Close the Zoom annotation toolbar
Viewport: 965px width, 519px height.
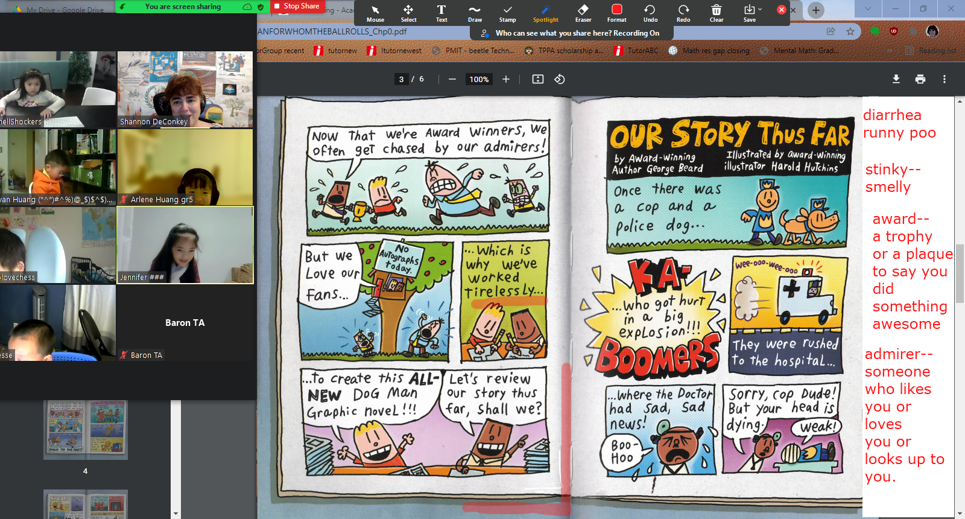(782, 10)
